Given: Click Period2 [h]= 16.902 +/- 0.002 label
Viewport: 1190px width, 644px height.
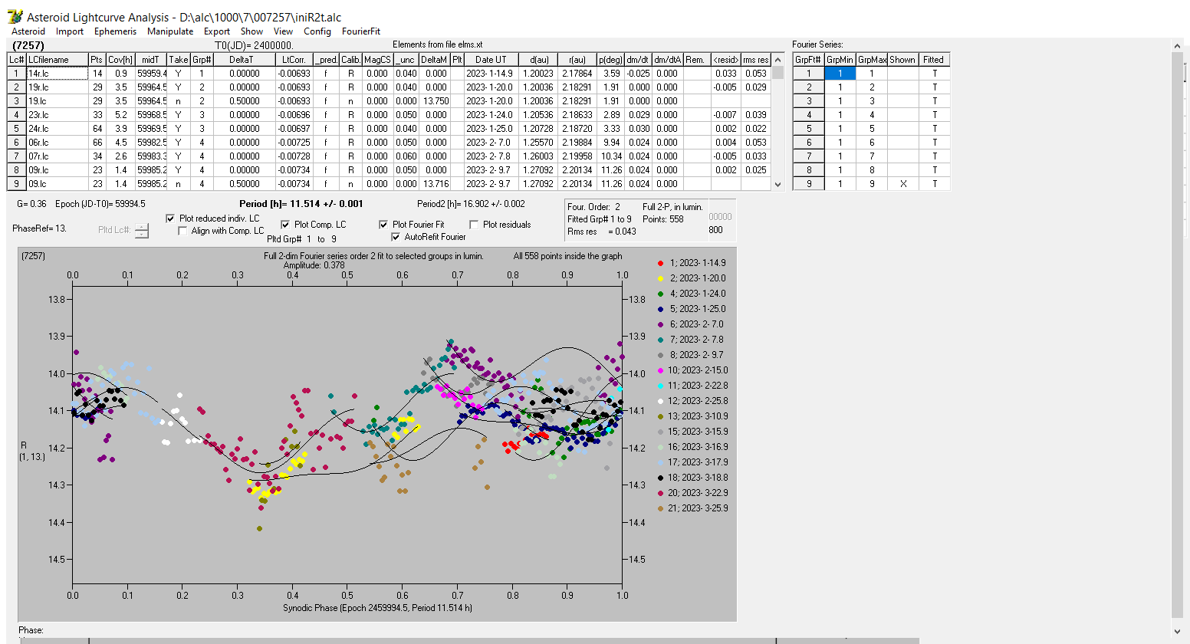Looking at the screenshot, I should tap(471, 204).
